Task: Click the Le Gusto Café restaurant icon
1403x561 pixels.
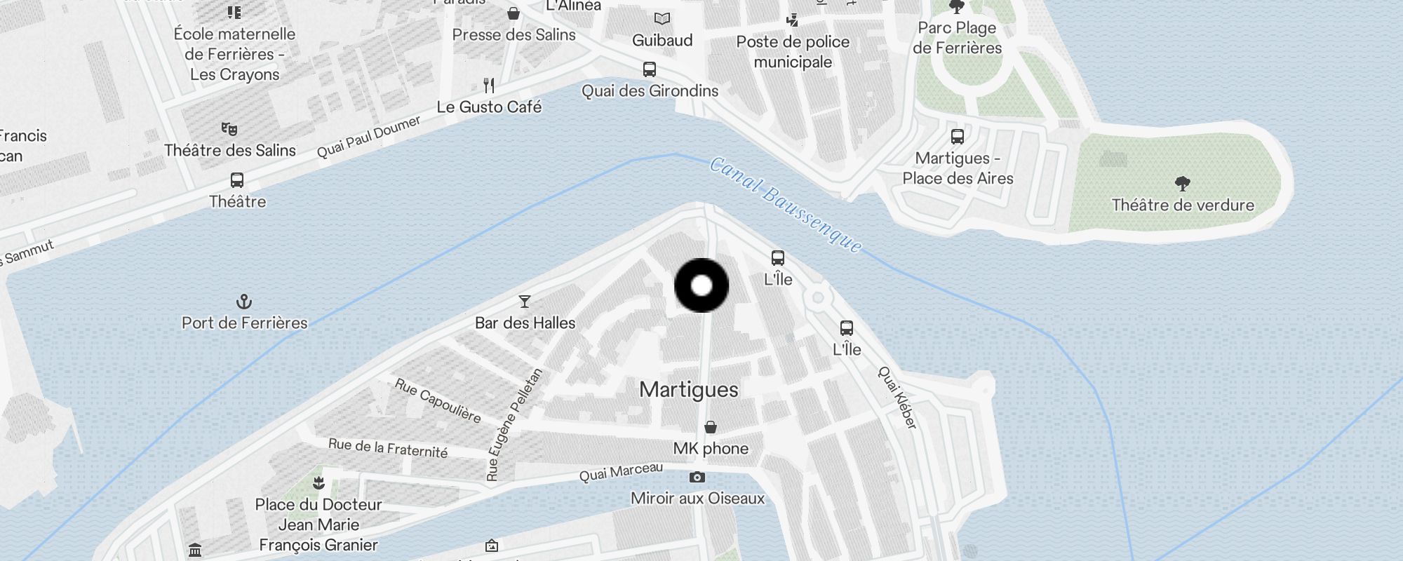Action: click(x=490, y=86)
